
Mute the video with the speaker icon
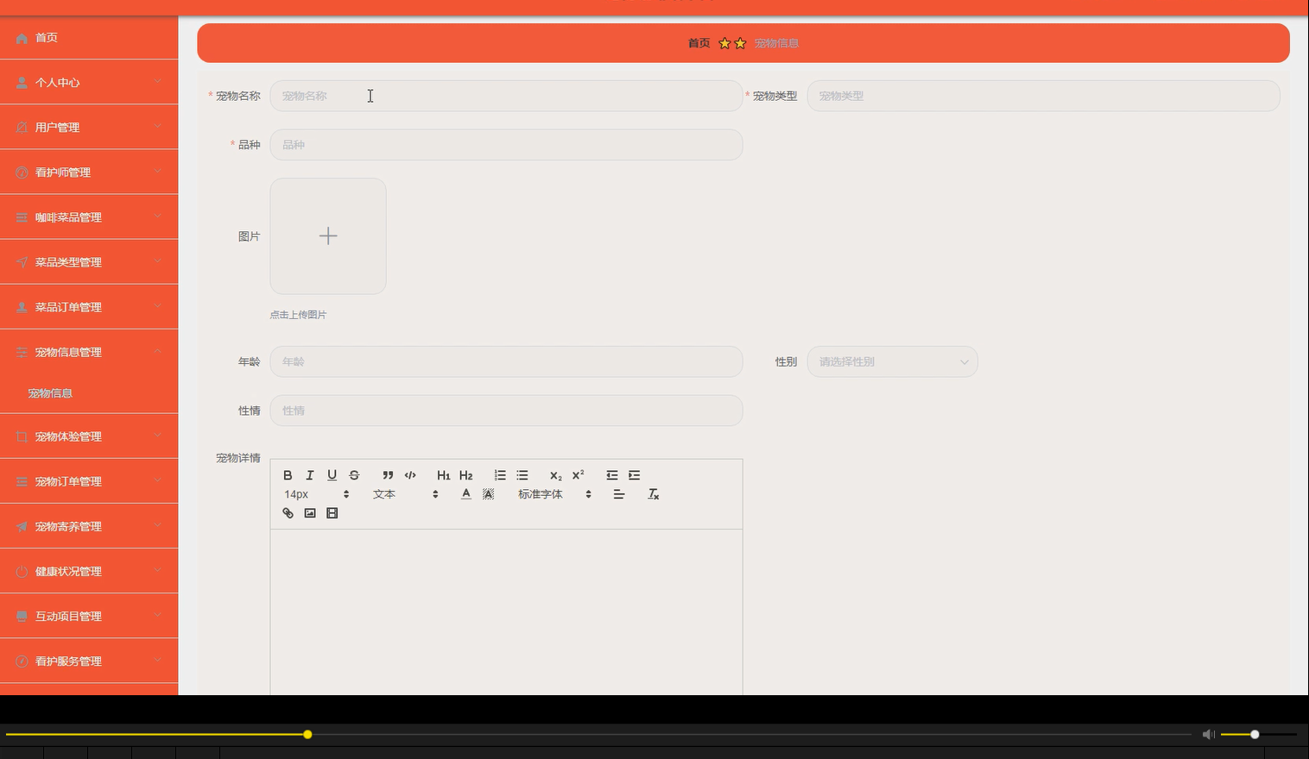point(1209,734)
